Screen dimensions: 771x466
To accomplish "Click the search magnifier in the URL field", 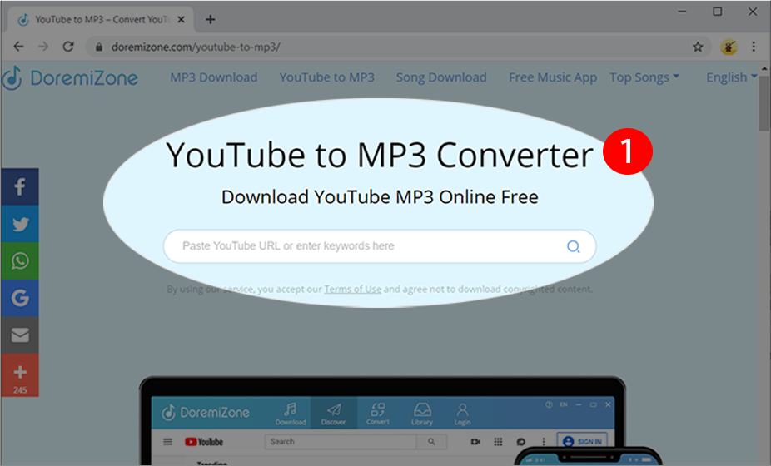I will 574,245.
